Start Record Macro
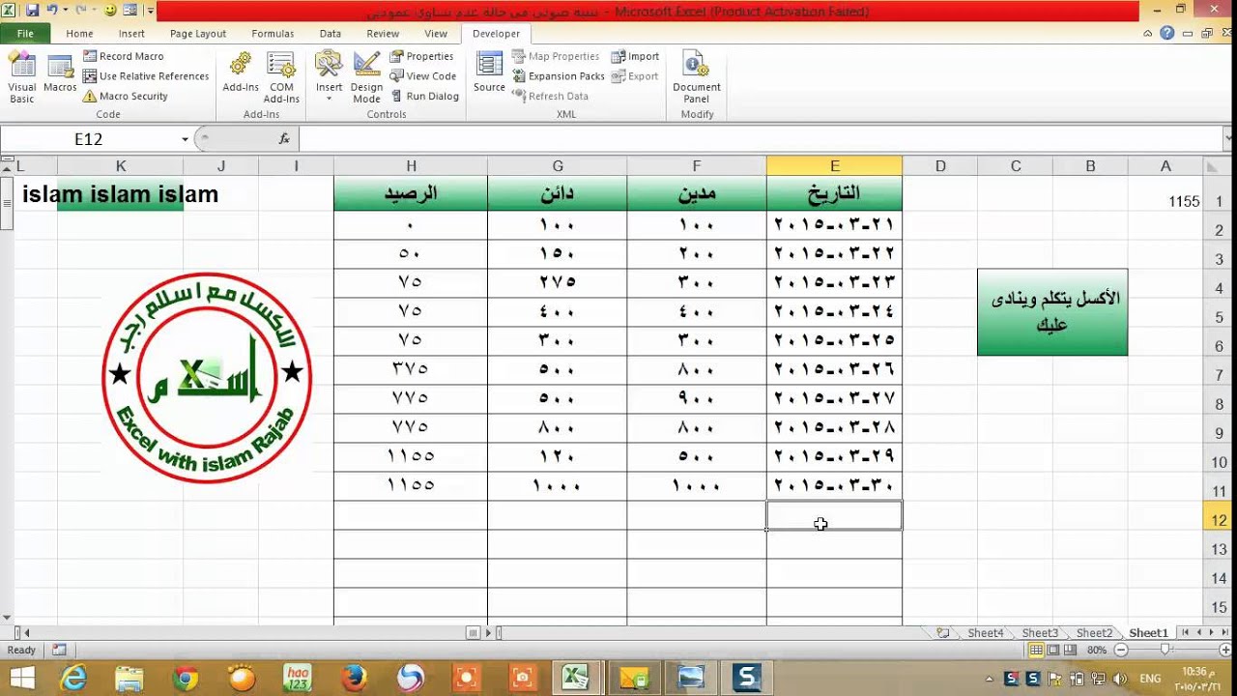 (x=123, y=56)
